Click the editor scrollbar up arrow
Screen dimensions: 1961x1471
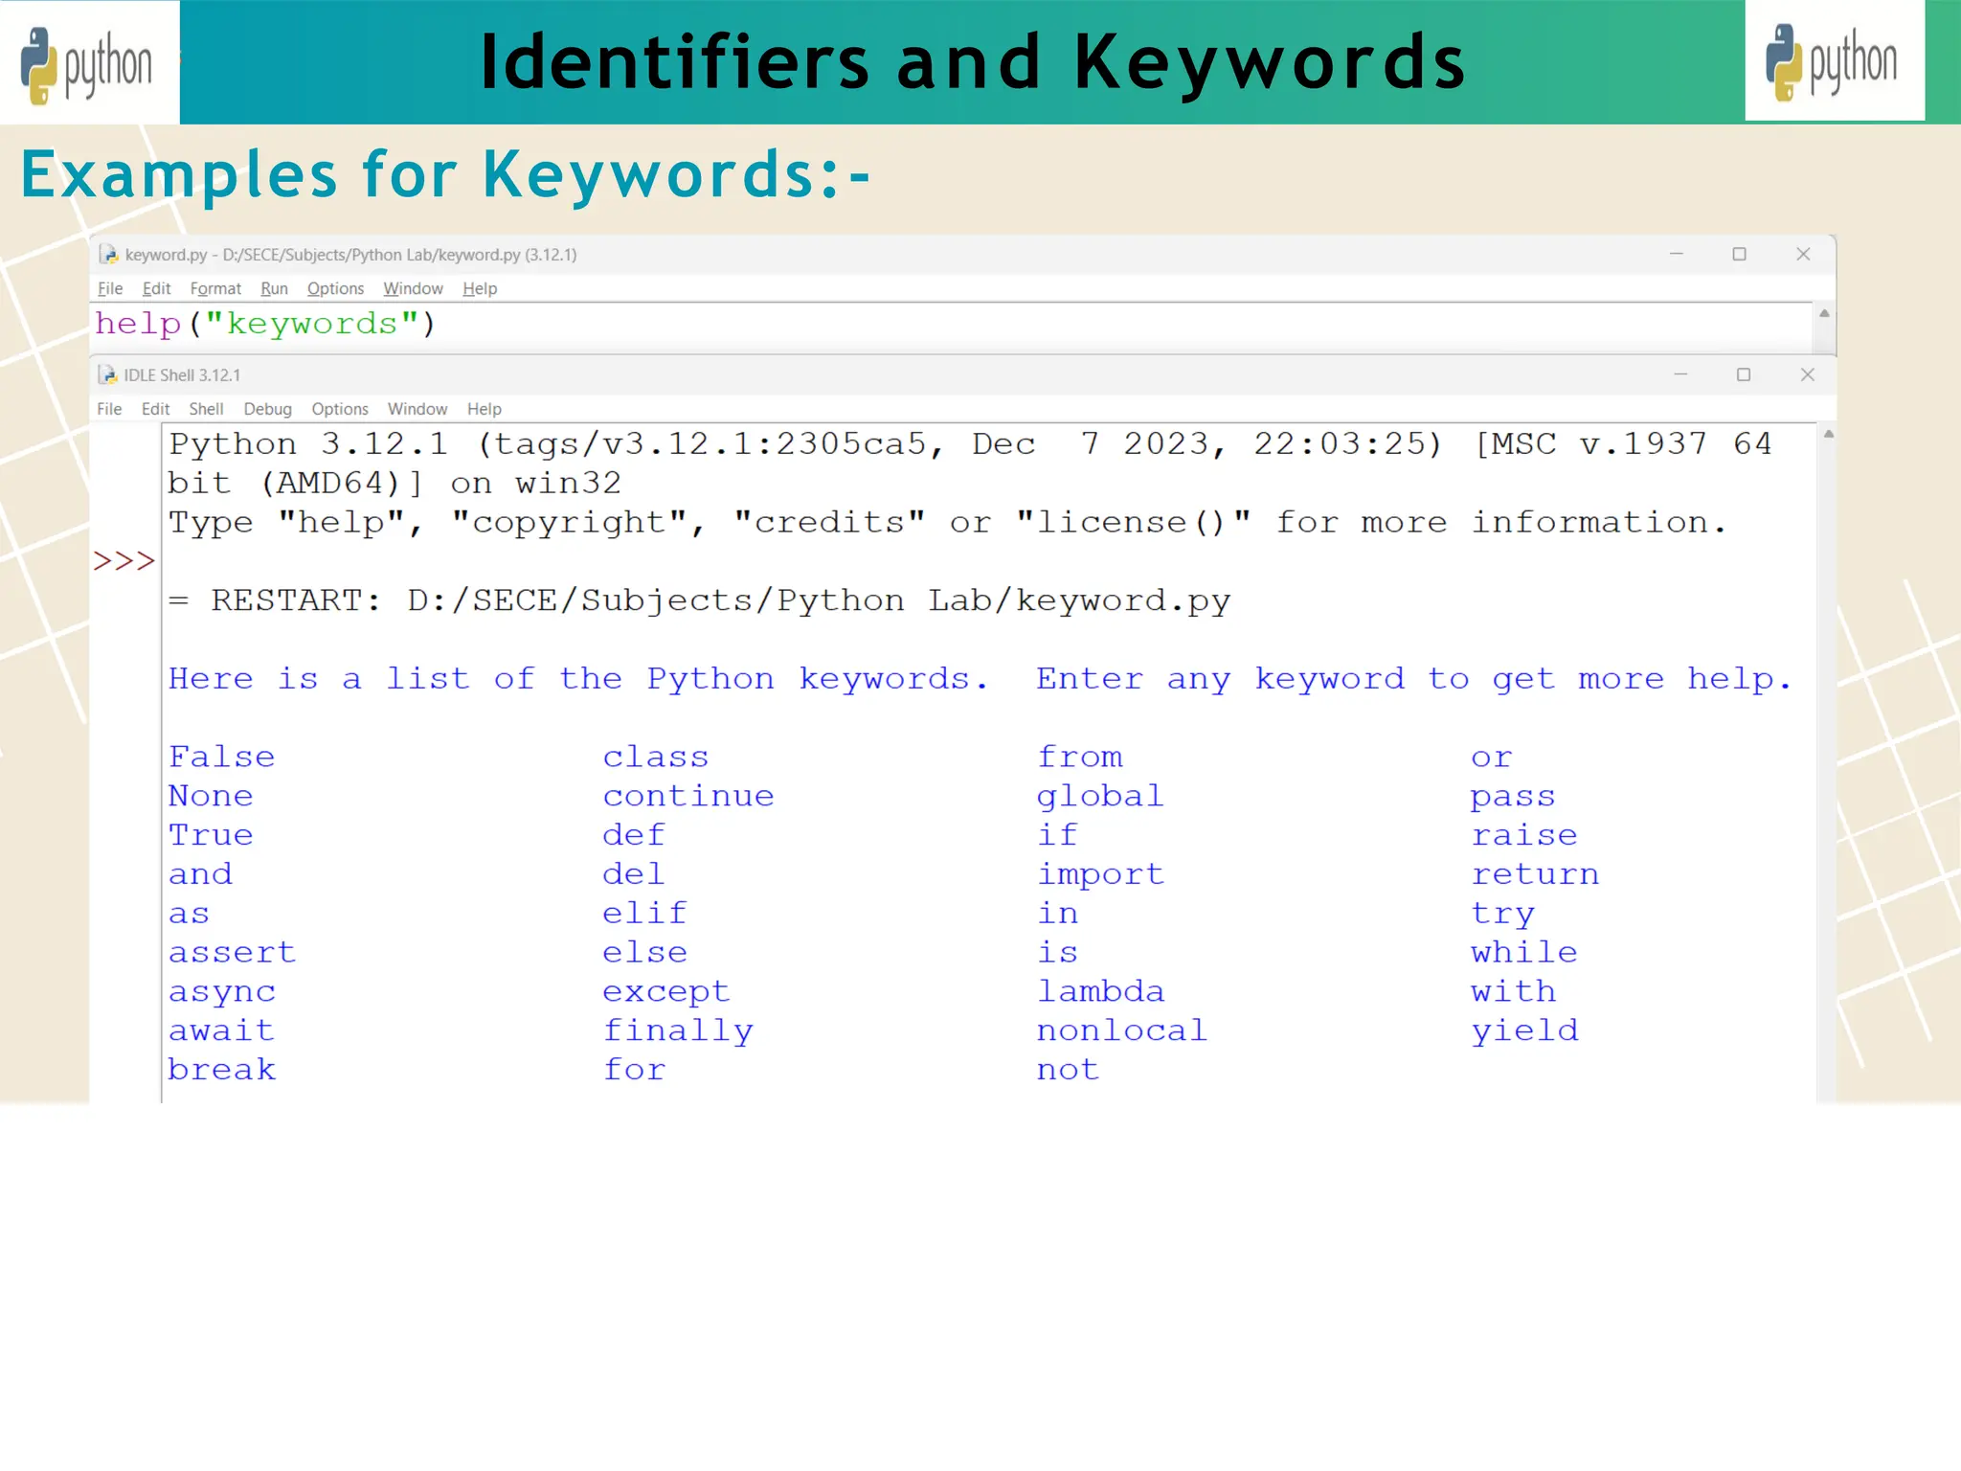(1824, 314)
